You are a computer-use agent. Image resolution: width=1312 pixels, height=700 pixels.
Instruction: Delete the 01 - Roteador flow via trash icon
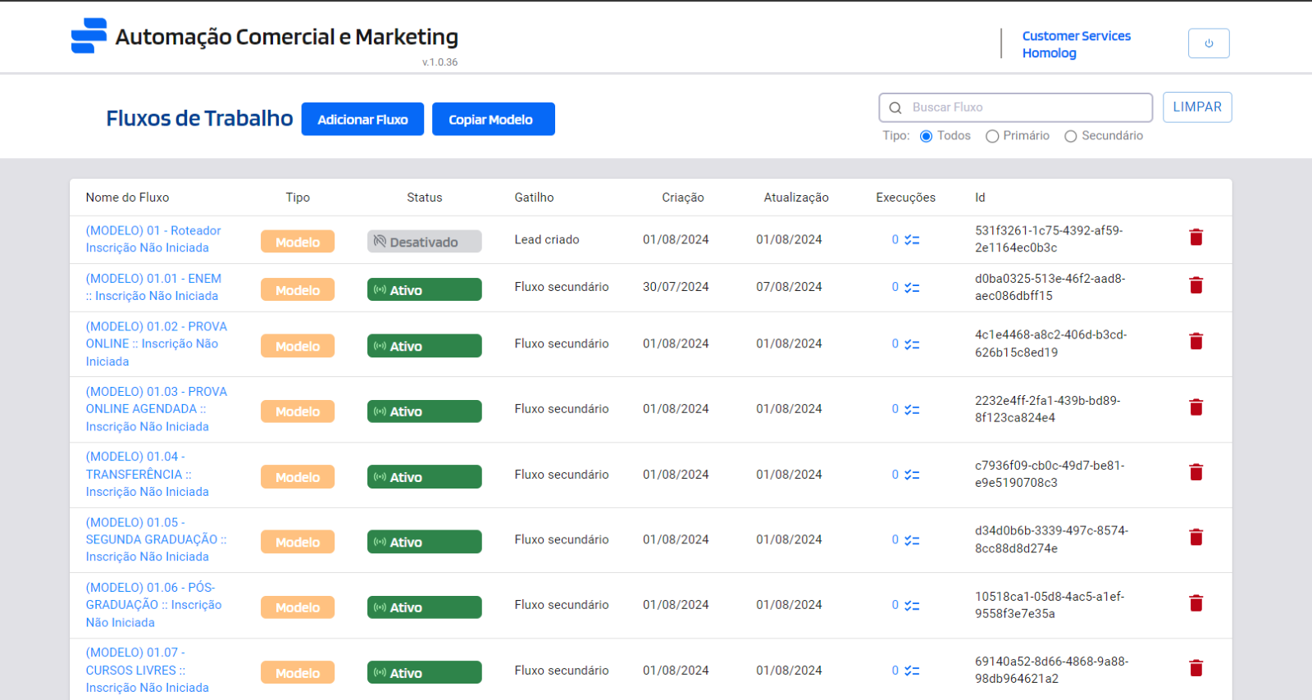[1196, 238]
